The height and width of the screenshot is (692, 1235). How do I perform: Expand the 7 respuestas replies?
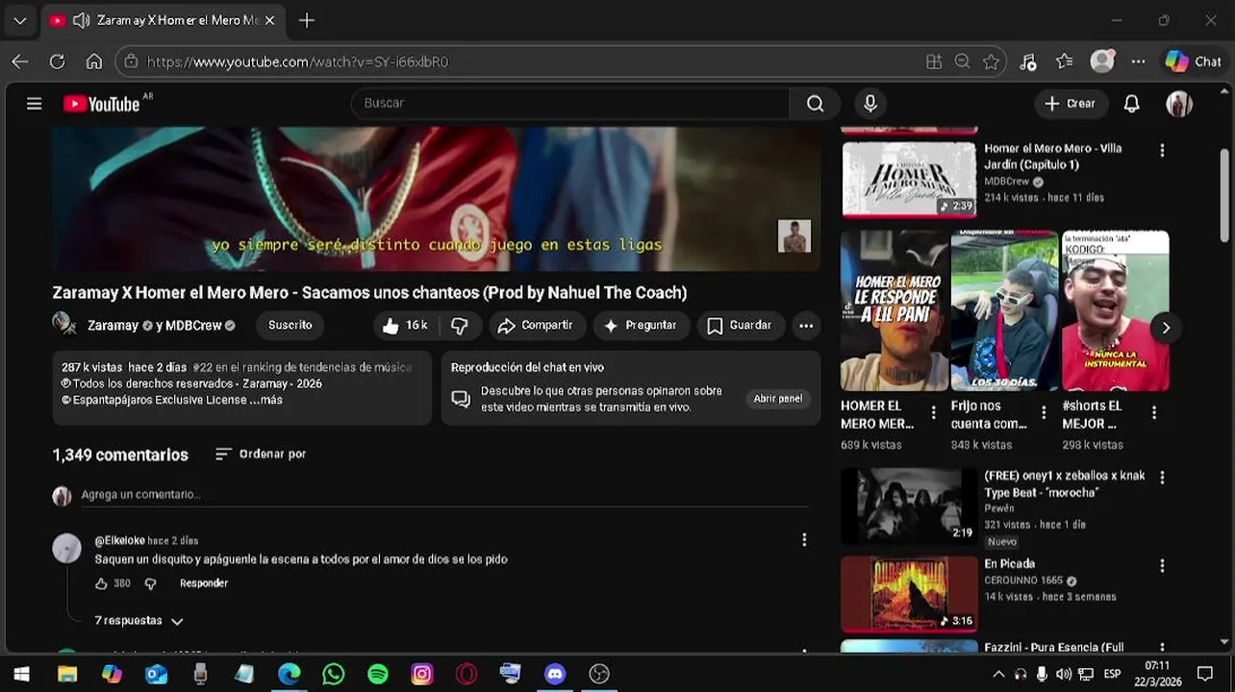tap(139, 621)
